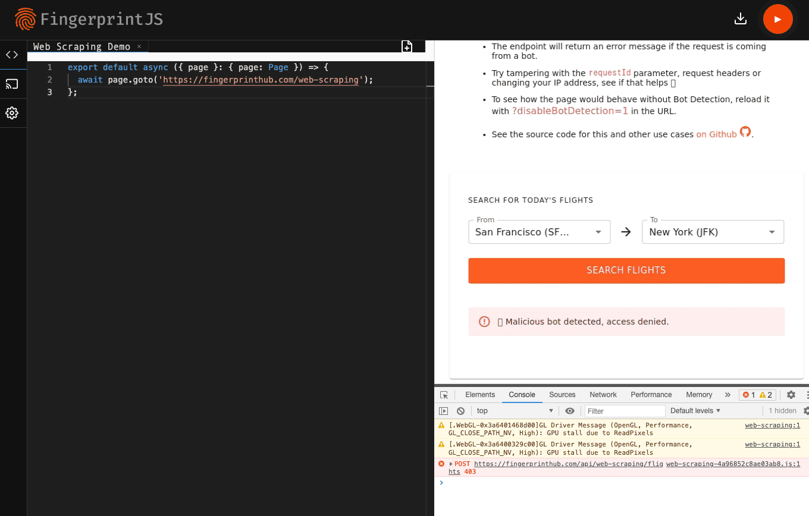The width and height of the screenshot is (809, 516).
Task: Toggle the live expression eye icon
Action: (569, 411)
